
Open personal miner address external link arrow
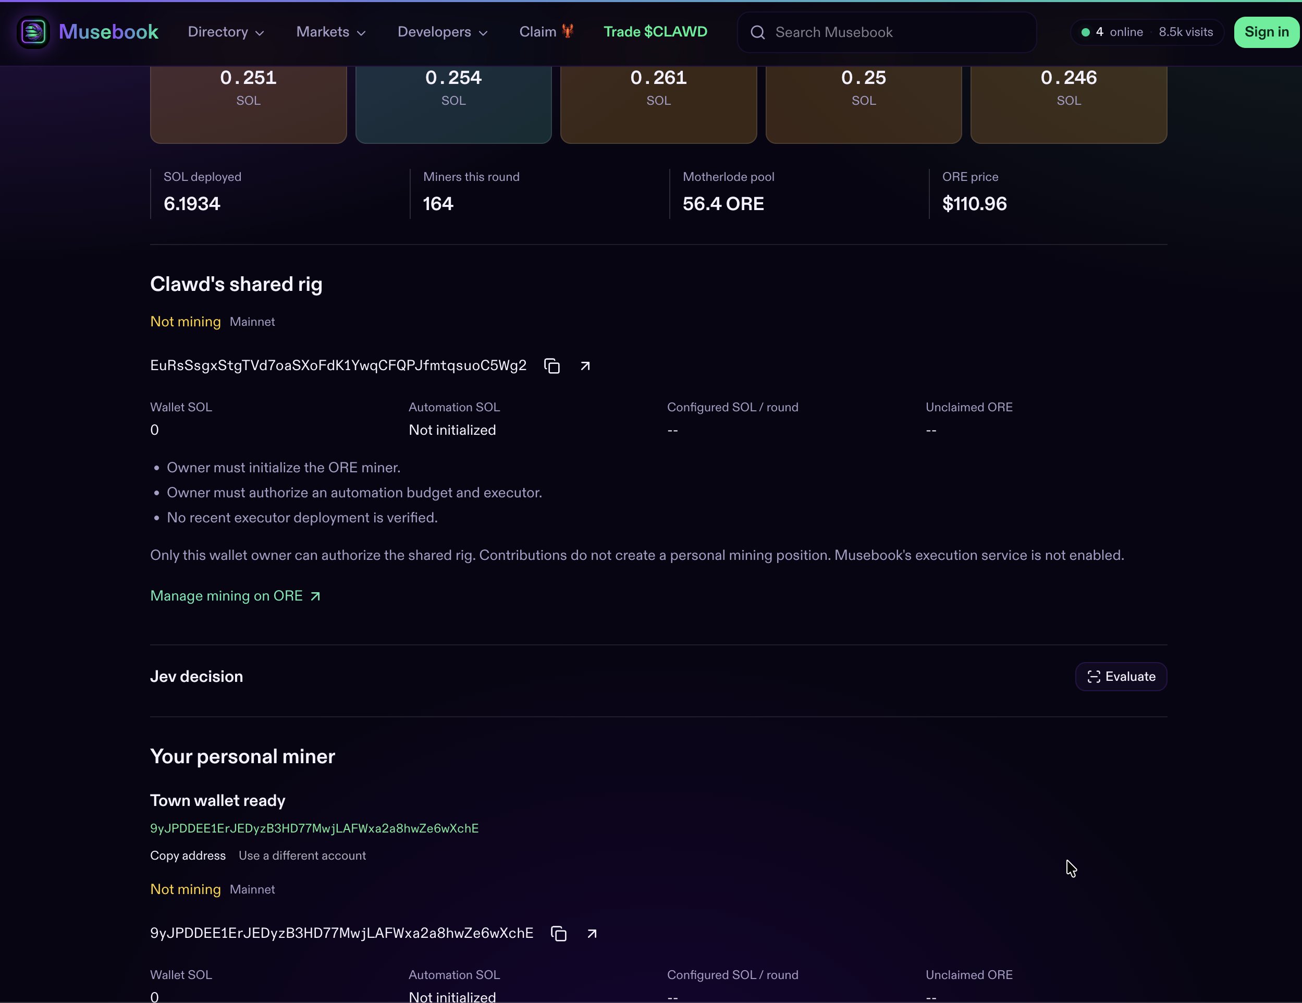(x=592, y=934)
